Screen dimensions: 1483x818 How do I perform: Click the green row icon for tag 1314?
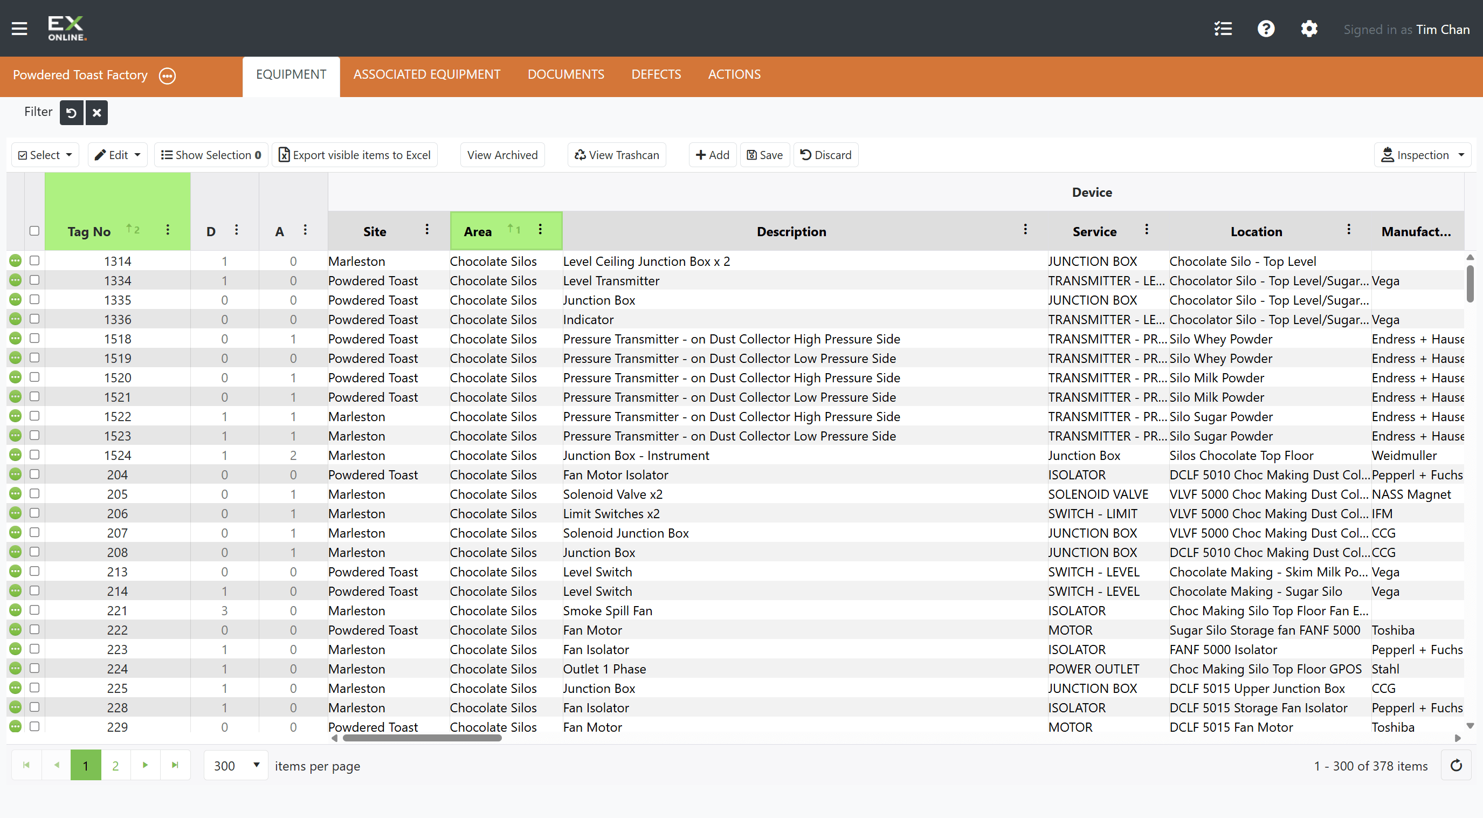(16, 260)
